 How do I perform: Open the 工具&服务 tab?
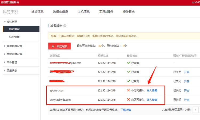tap(106, 12)
